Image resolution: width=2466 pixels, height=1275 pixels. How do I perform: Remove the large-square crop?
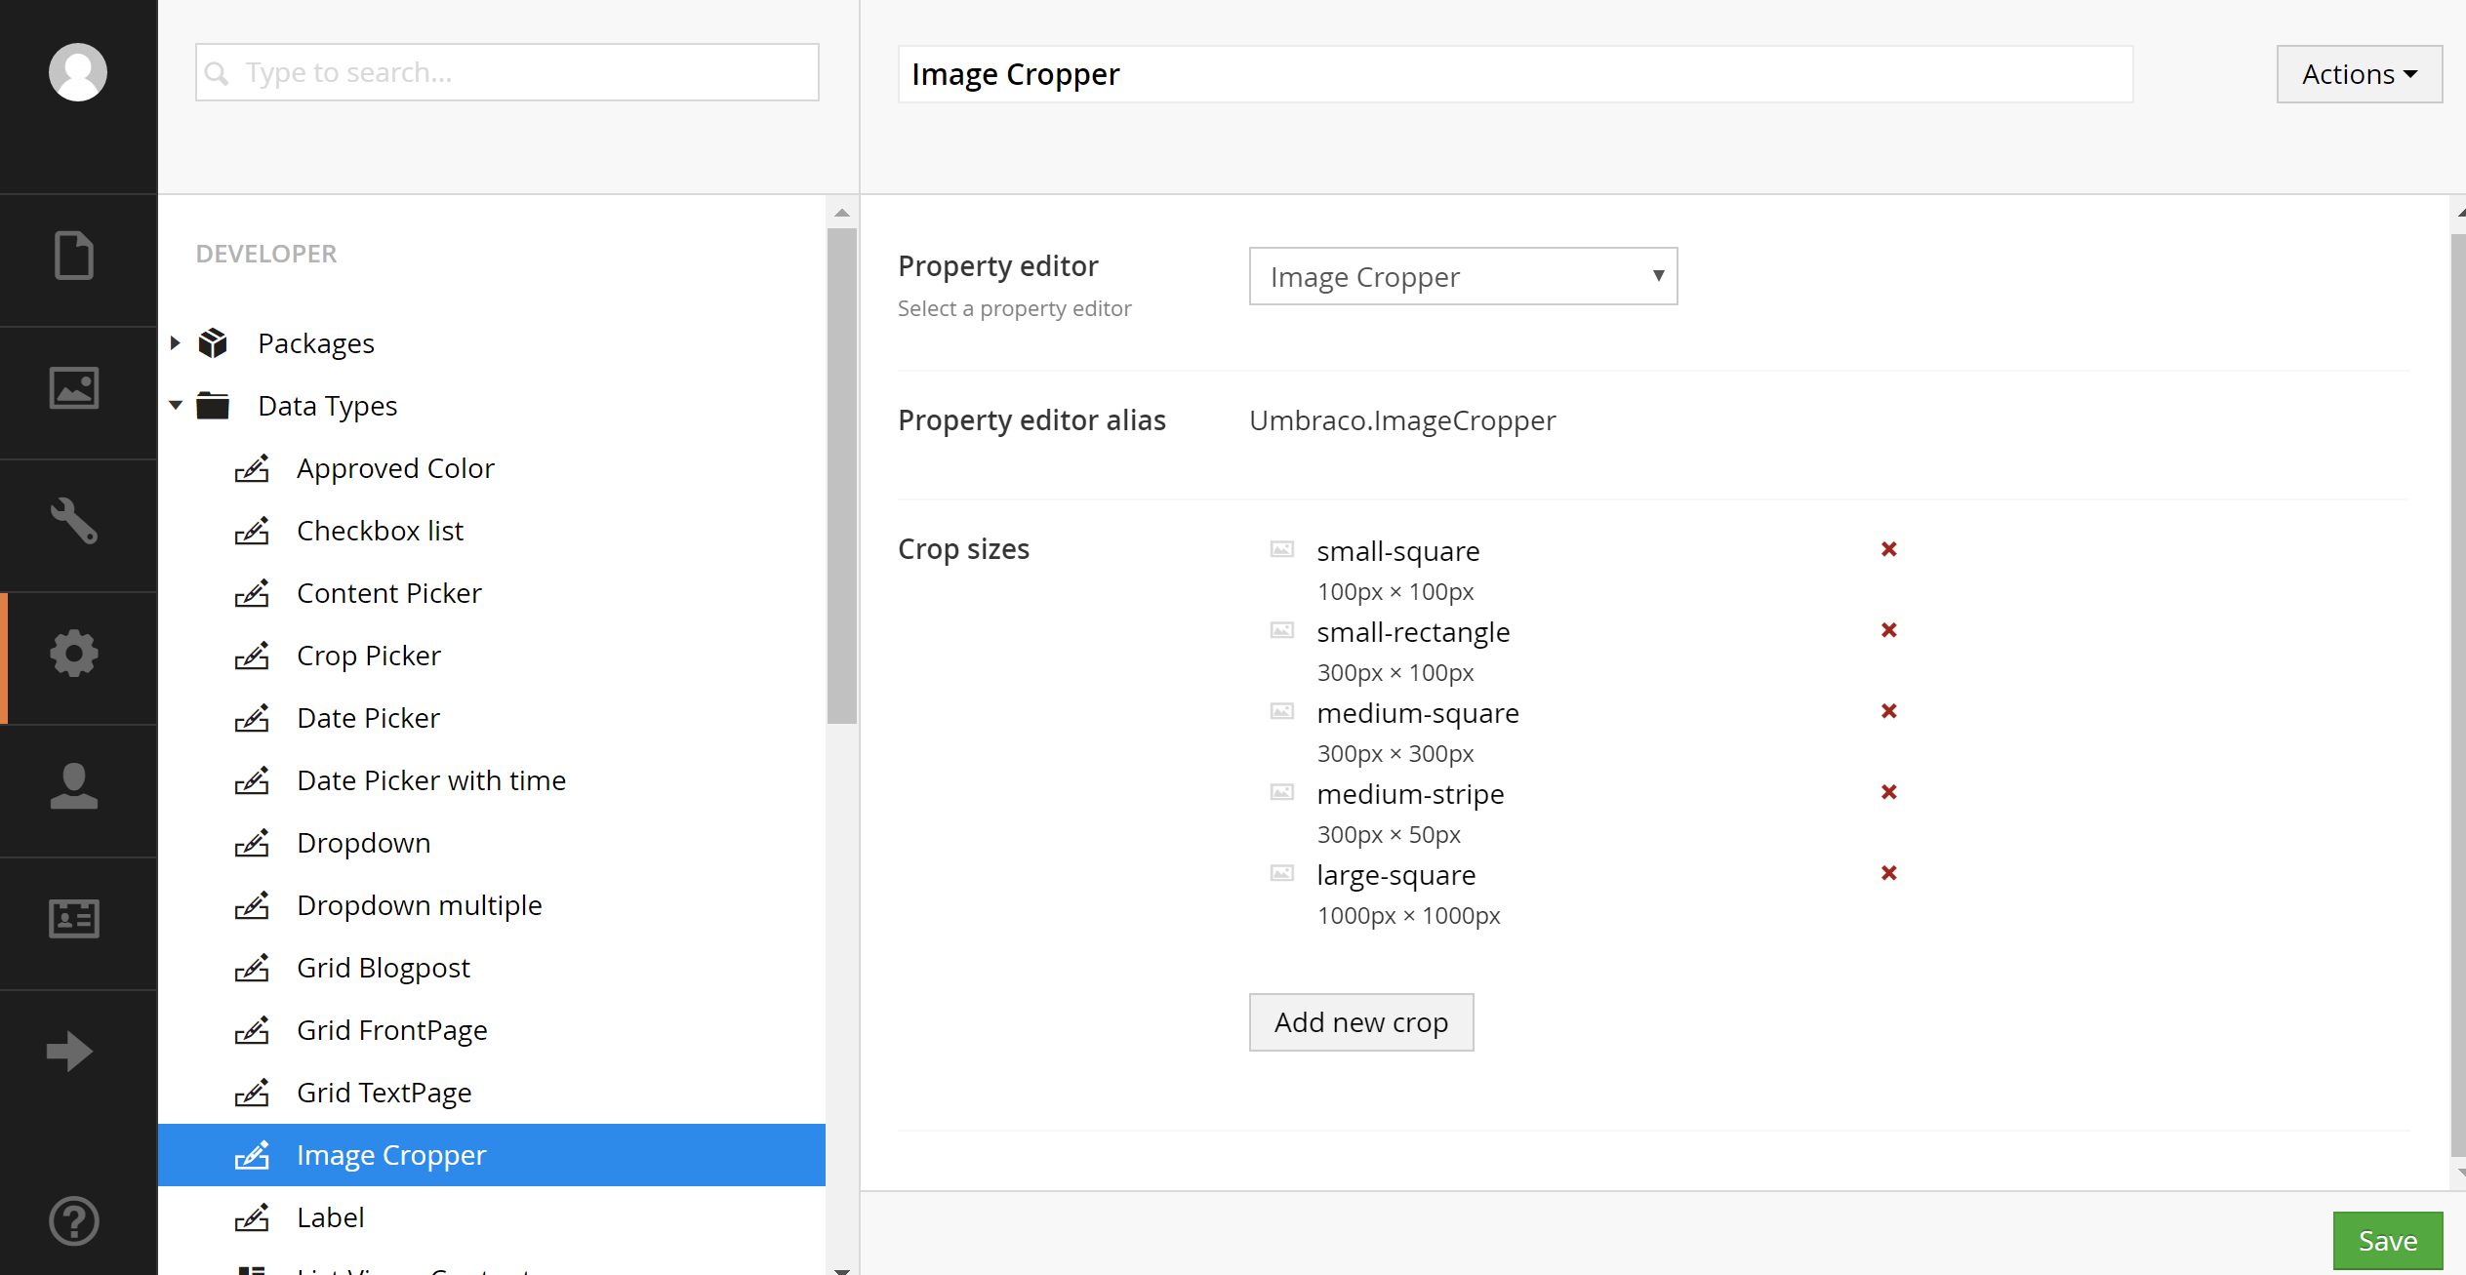(x=1889, y=873)
